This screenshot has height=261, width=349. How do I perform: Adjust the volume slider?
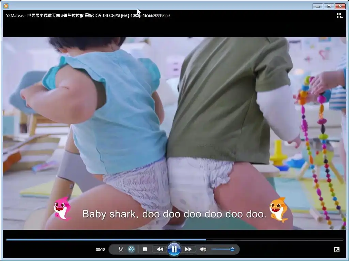(223, 249)
